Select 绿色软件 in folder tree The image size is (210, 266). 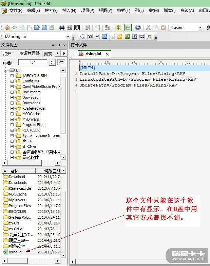tap(31, 157)
